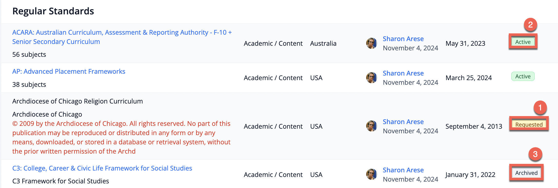Open C3: College, Career & Civic Life link

click(102, 168)
